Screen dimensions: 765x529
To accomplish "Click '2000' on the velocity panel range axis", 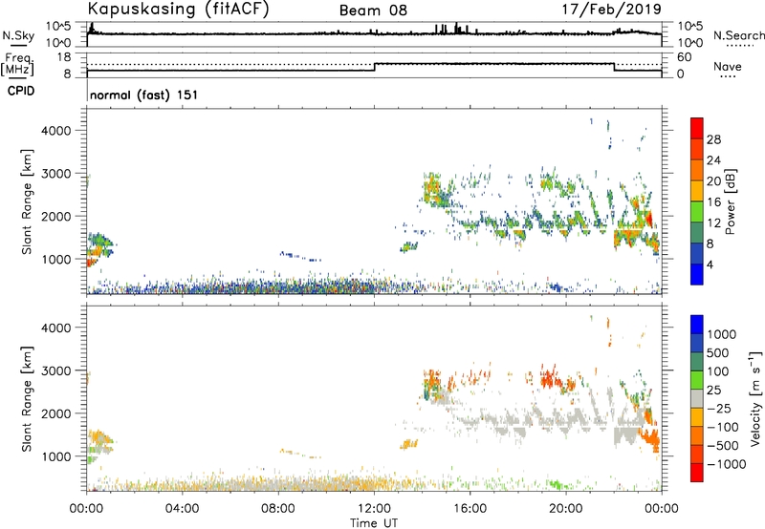I will click(56, 413).
